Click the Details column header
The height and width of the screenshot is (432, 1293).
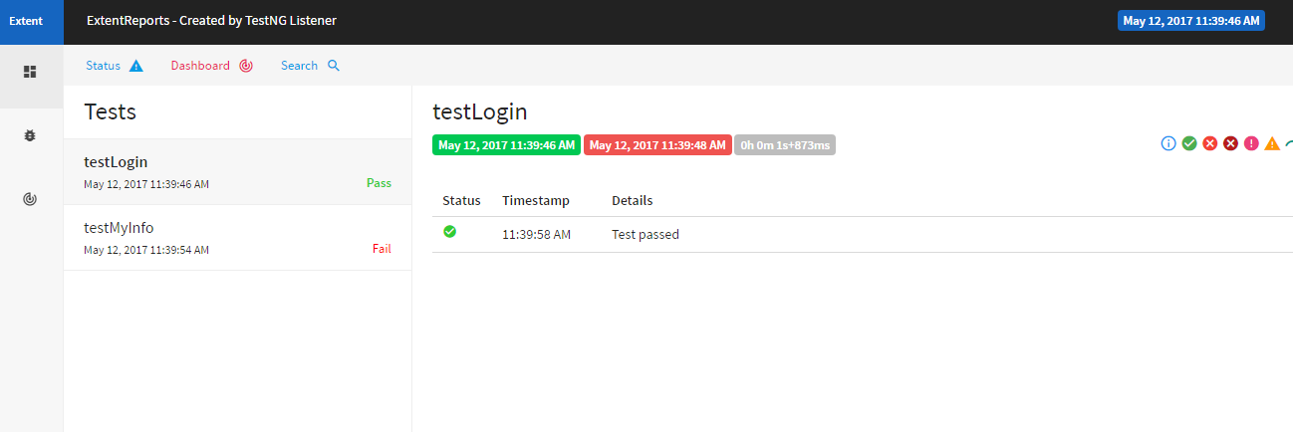click(633, 200)
